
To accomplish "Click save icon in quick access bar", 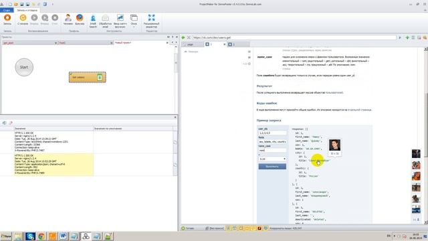I will pyautogui.click(x=22, y=4).
